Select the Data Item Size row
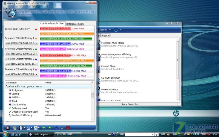This screenshot has width=219, height=137. click(x=48, y=105)
